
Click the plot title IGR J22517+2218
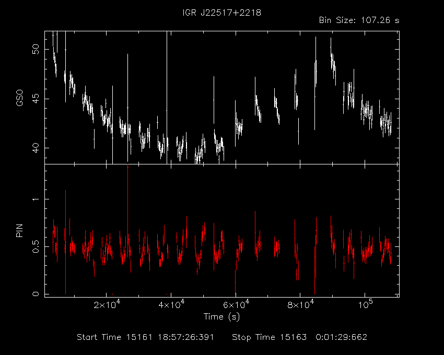pos(221,13)
